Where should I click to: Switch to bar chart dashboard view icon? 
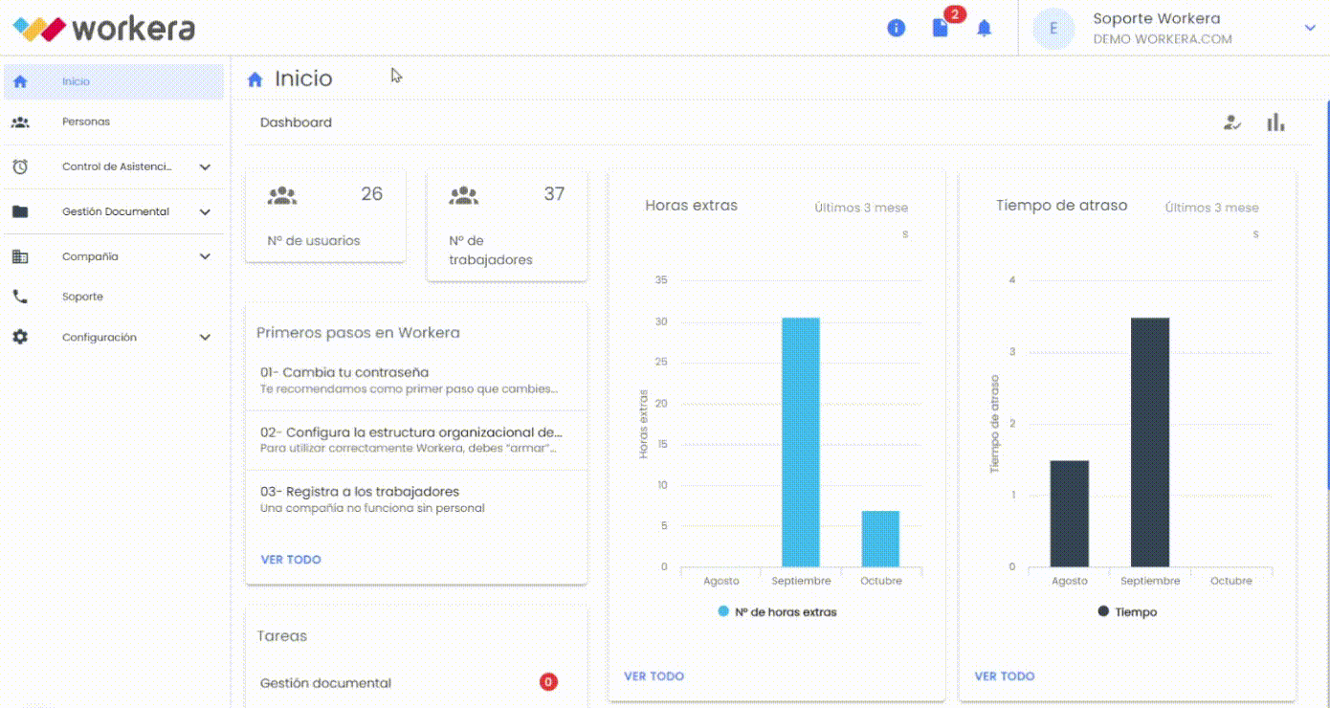[1275, 122]
